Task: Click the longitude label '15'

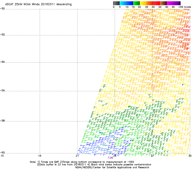Action: [x=2, y=156]
